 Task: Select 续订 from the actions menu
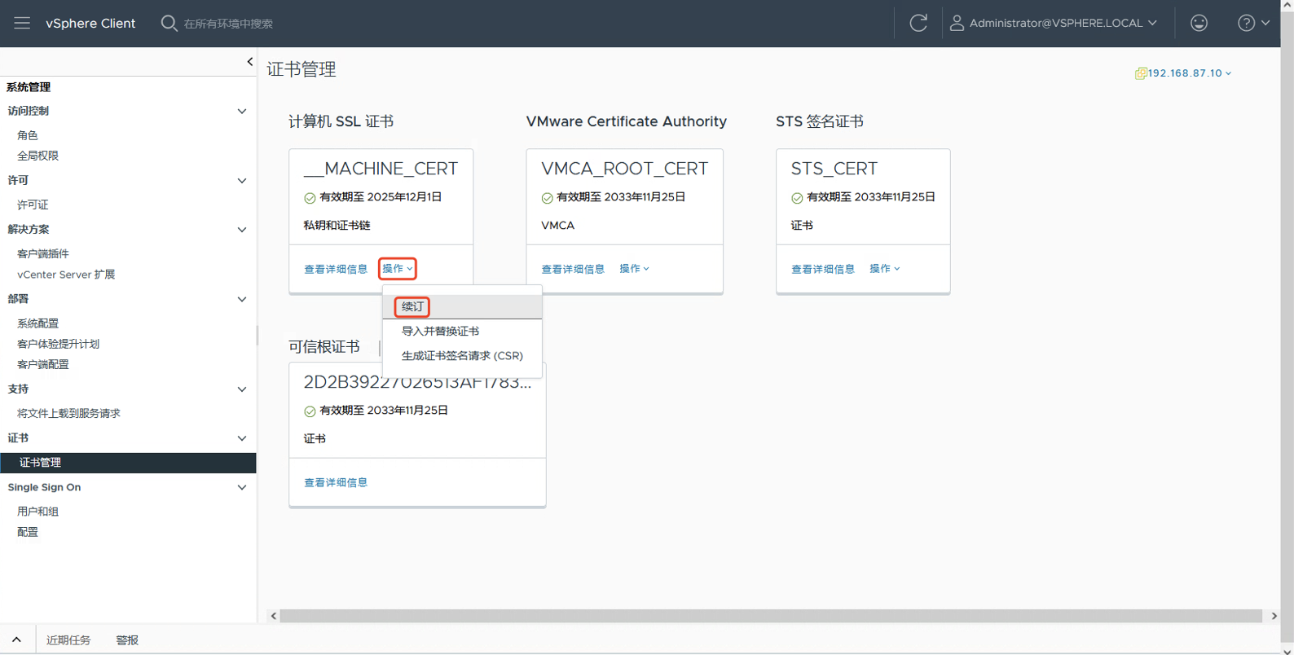(461, 306)
